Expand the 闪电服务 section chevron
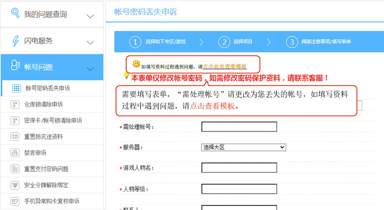Image resolution: width=384 pixels, height=210 pixels. click(x=90, y=42)
